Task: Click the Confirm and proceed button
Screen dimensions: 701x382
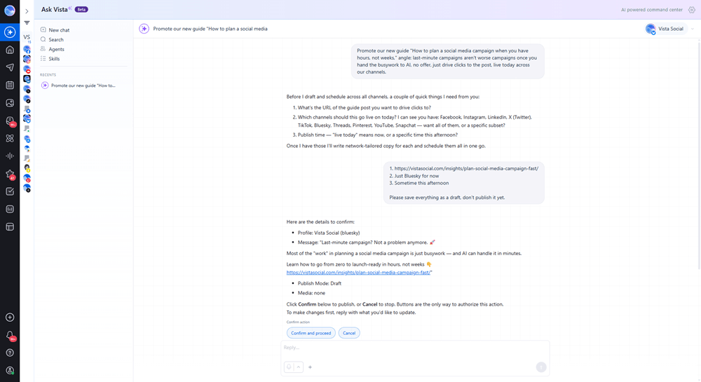Action: (311, 333)
